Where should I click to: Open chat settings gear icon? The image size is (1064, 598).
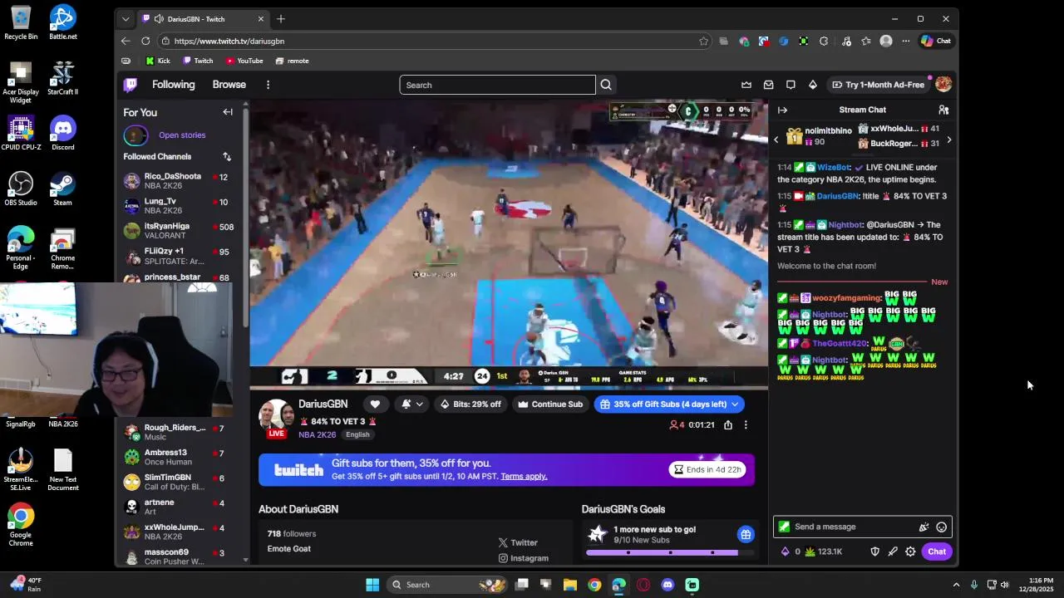click(910, 551)
